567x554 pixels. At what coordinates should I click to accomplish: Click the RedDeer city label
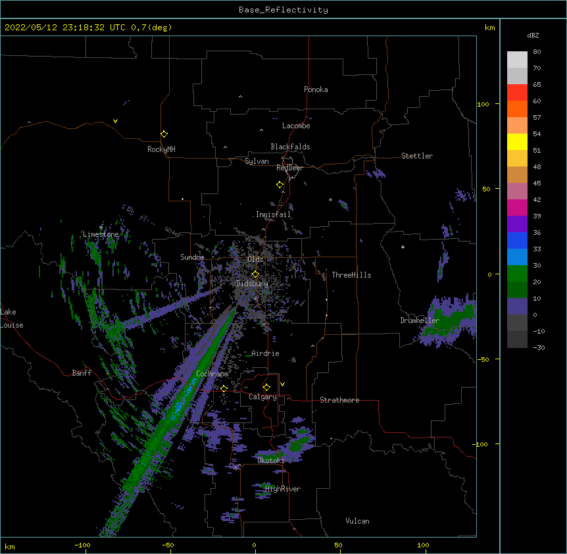[289, 168]
